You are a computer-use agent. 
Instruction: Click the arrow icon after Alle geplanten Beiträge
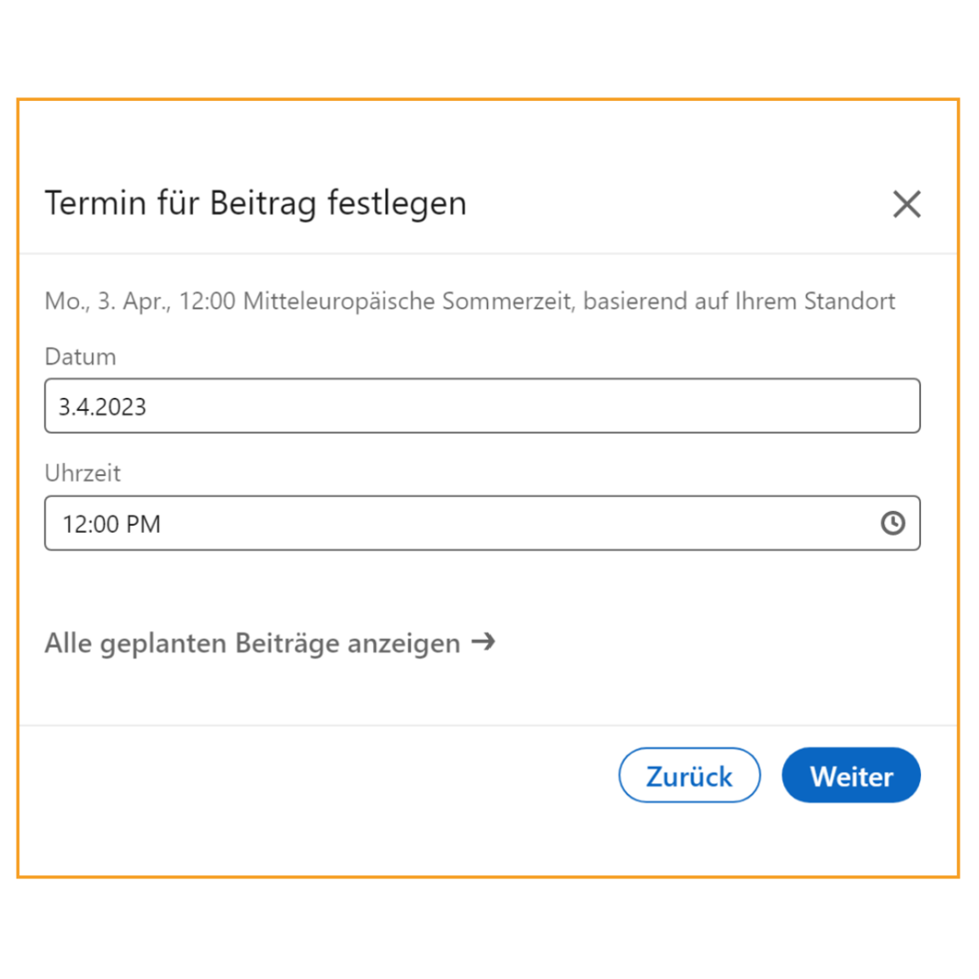coord(483,641)
